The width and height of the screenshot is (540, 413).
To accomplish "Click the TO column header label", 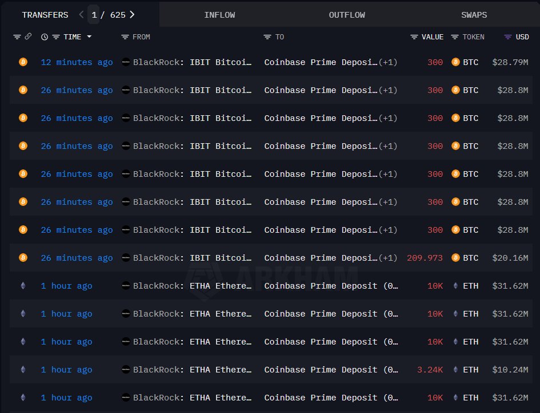I will (279, 37).
